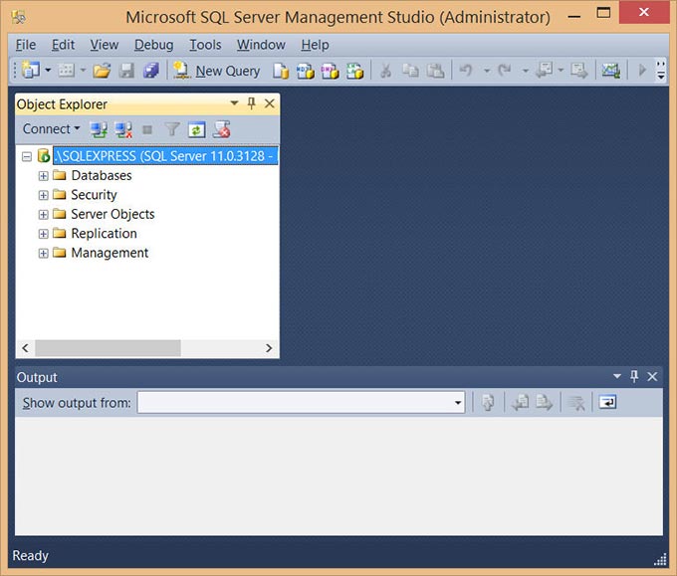This screenshot has height=576, width=677.
Task: Click the Refresh icon in Object Explorer
Action: tap(196, 130)
